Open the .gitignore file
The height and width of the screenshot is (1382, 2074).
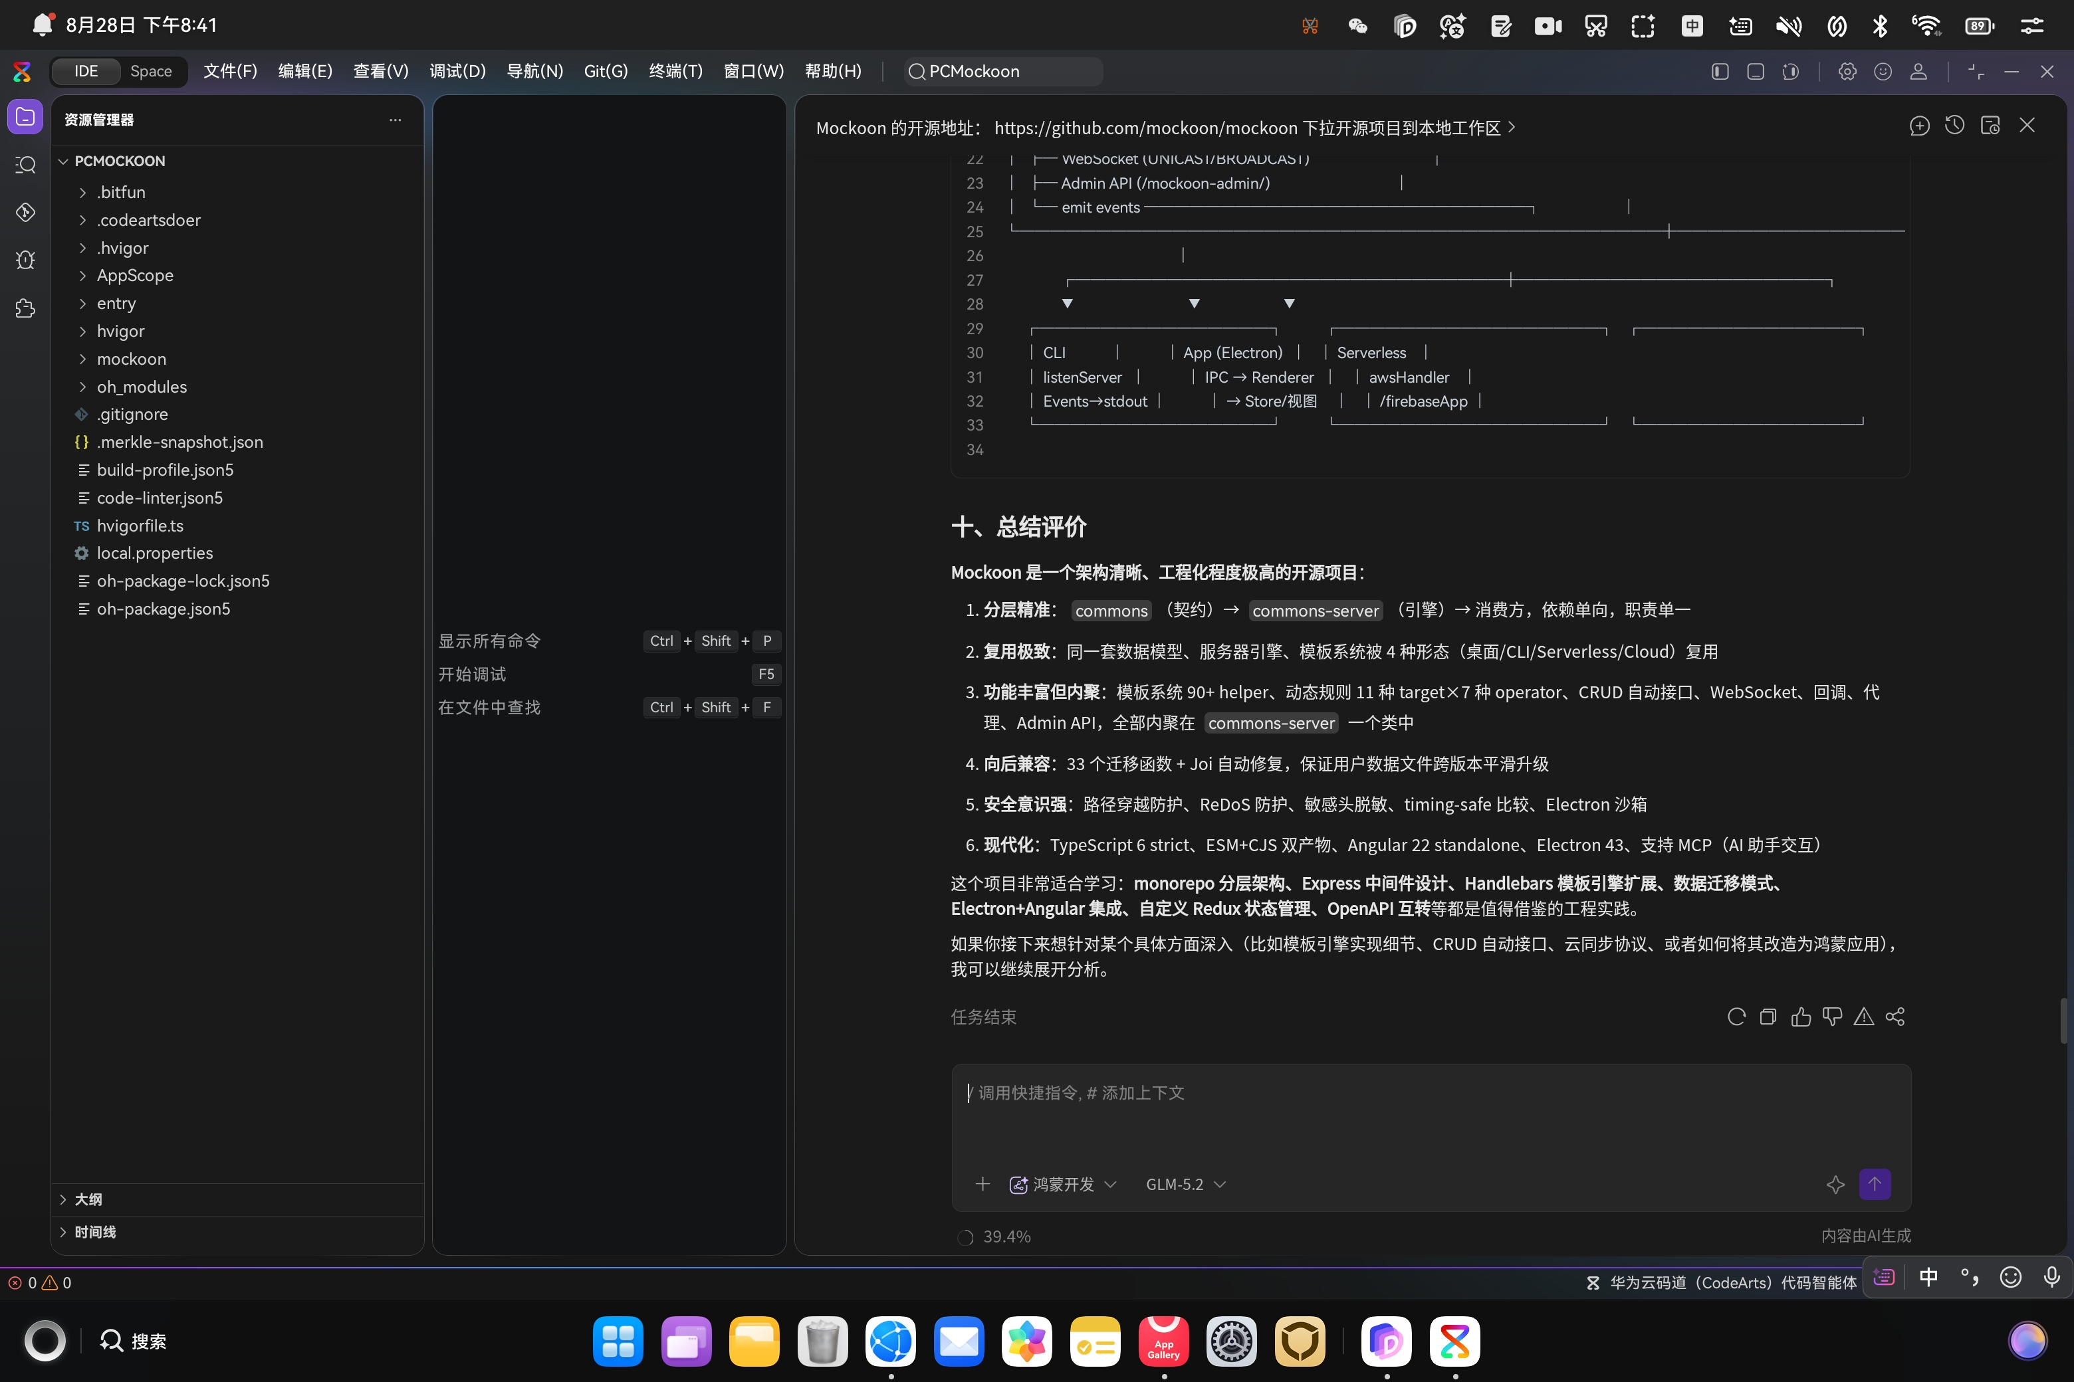132,414
